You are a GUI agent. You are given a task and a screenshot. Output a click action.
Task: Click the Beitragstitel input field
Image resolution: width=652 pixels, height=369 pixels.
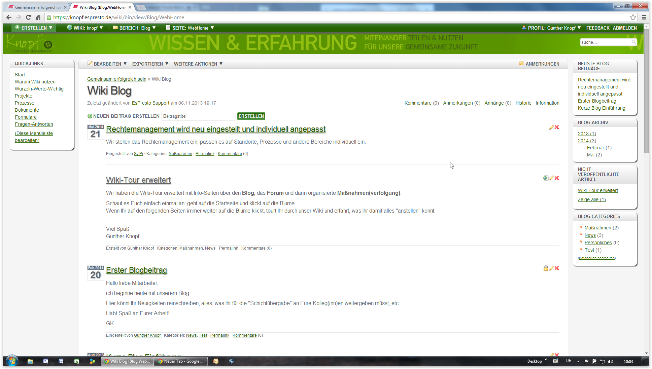[x=198, y=116]
